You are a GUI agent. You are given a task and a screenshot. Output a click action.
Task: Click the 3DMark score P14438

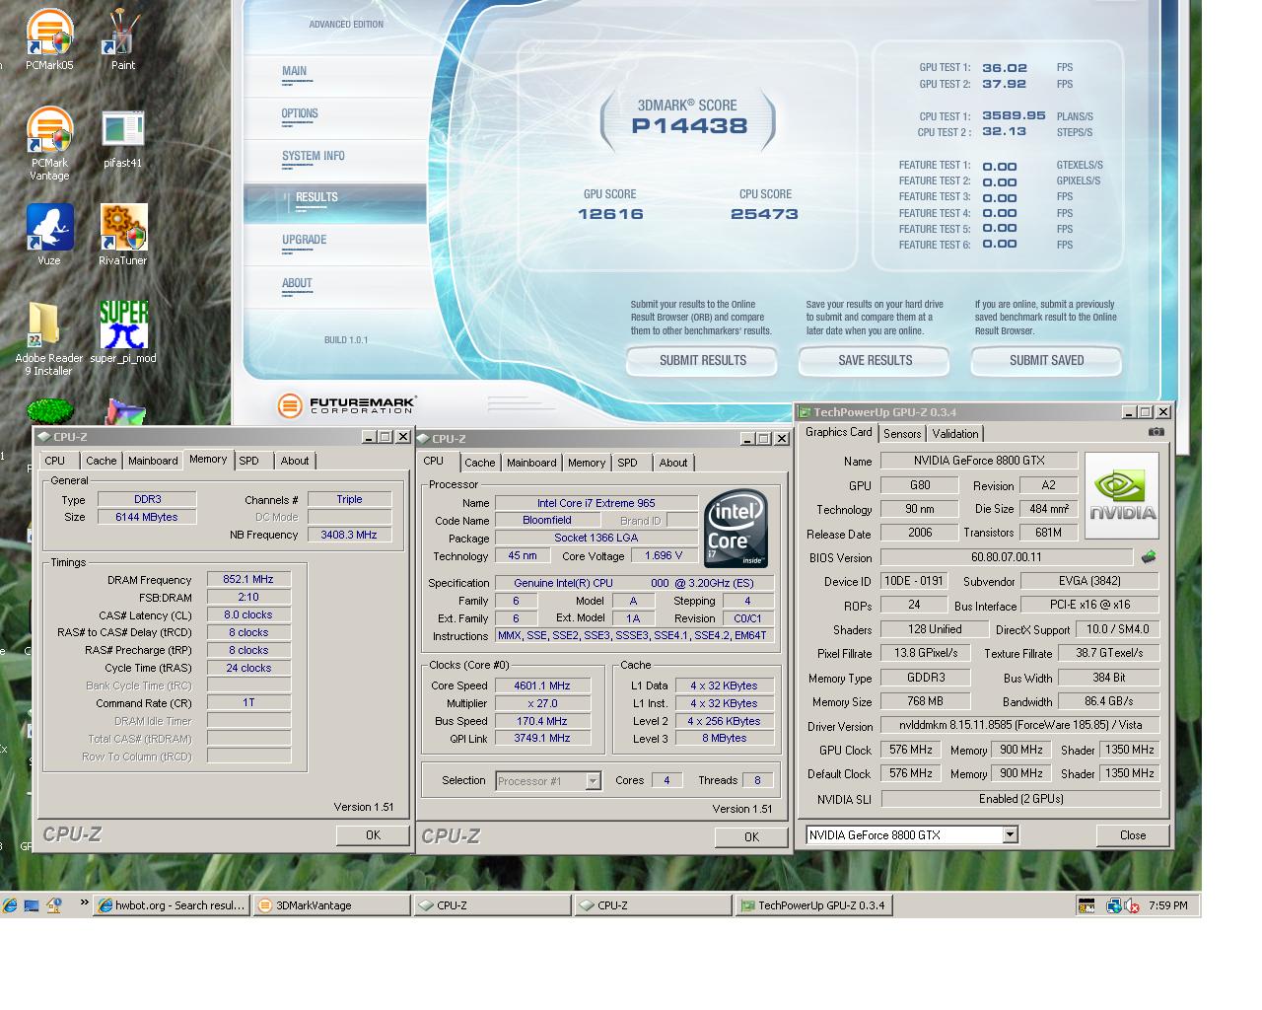[x=689, y=126]
